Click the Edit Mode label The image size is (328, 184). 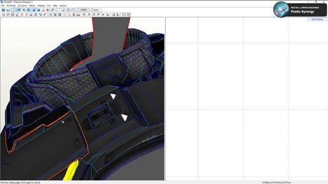[317, 19]
